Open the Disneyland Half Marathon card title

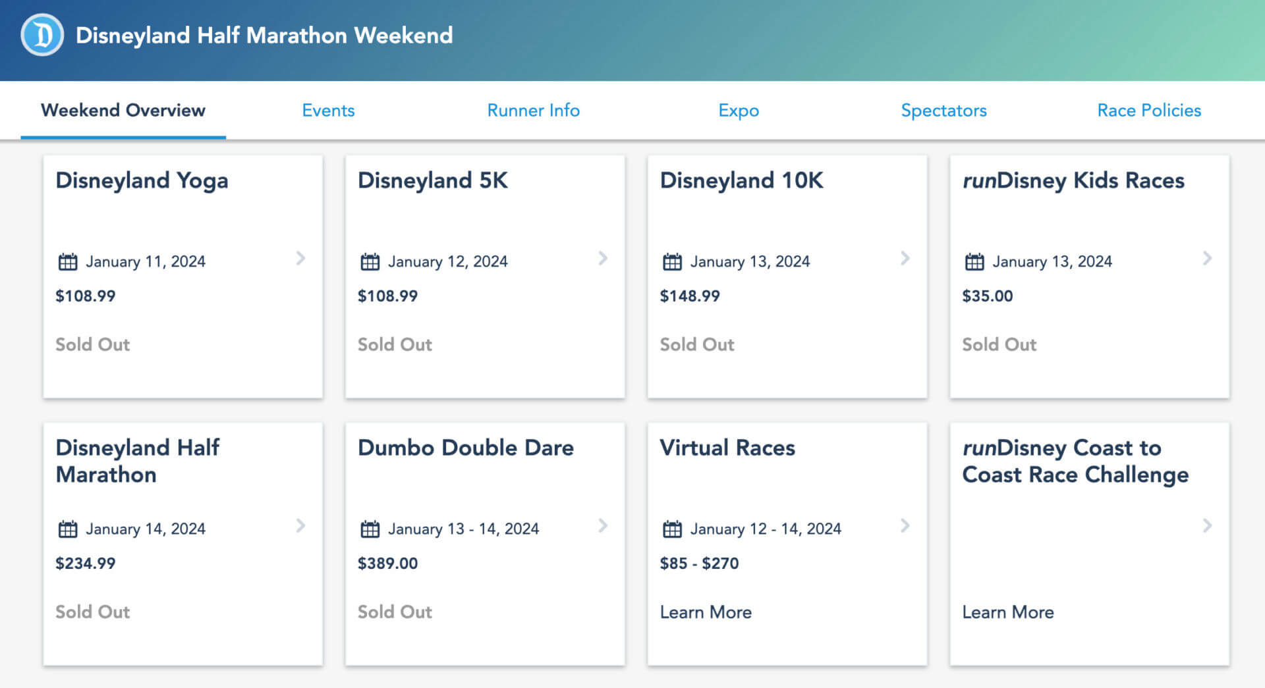point(138,461)
